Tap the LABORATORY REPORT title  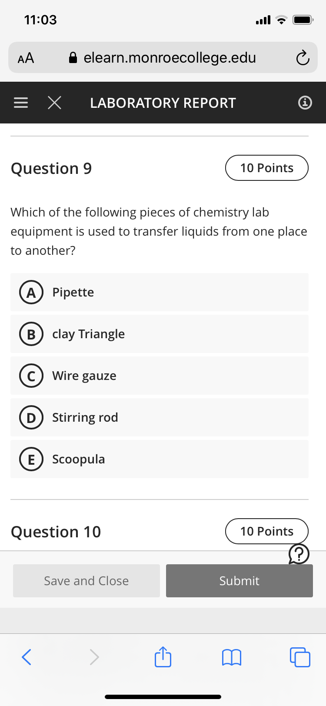(163, 103)
